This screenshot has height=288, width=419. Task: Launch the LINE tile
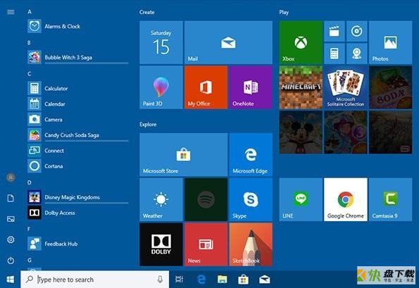click(x=301, y=199)
